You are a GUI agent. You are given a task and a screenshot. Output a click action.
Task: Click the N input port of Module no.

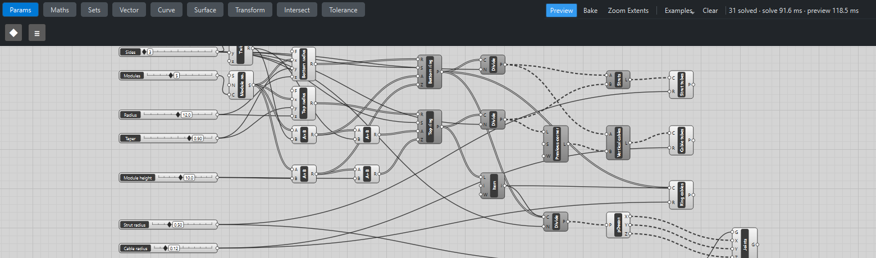230,85
